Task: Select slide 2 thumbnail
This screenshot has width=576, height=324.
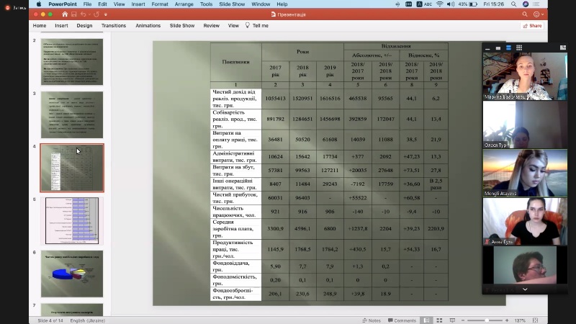Action: tap(72, 62)
